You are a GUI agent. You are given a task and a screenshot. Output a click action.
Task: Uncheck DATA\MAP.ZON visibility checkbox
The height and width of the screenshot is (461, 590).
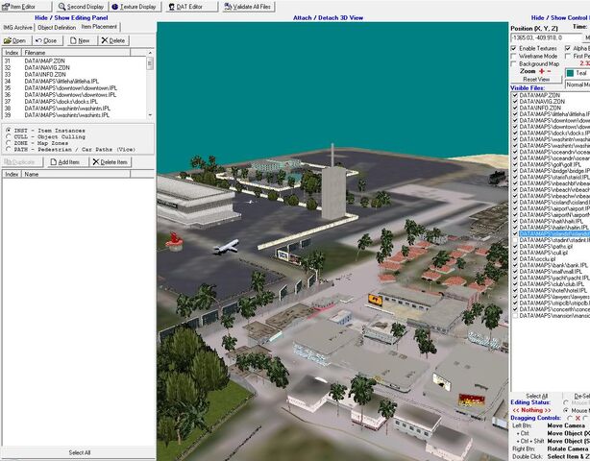pos(515,95)
